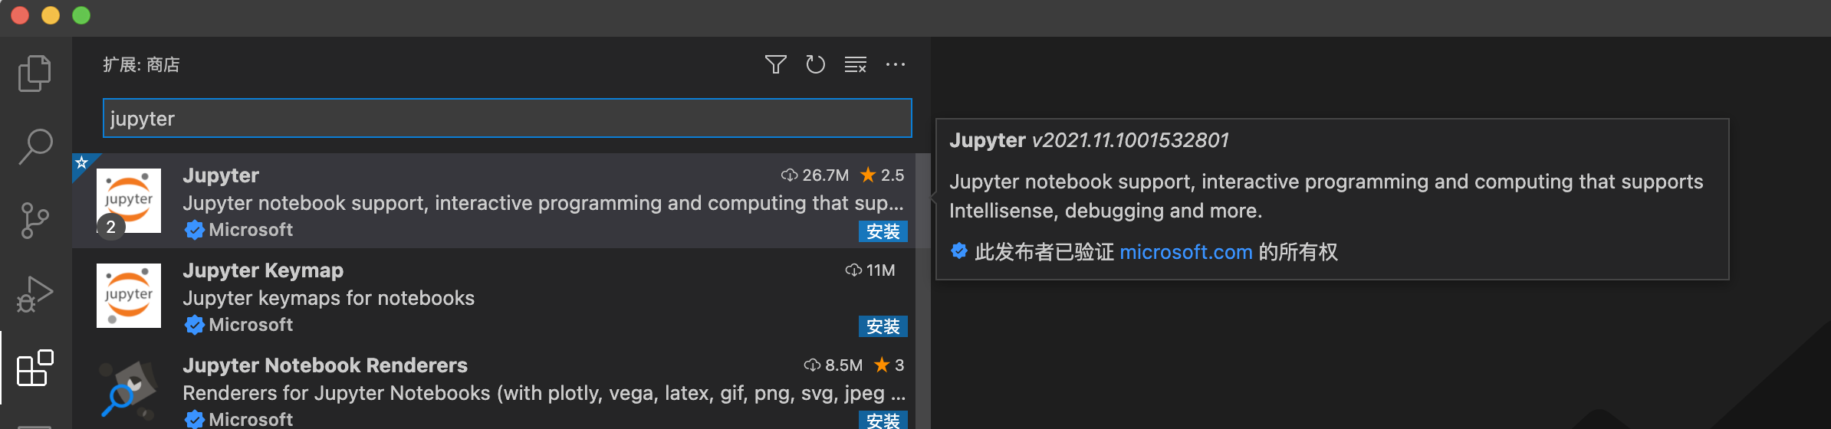
Task: Open Run and Debug view
Action: (x=35, y=294)
